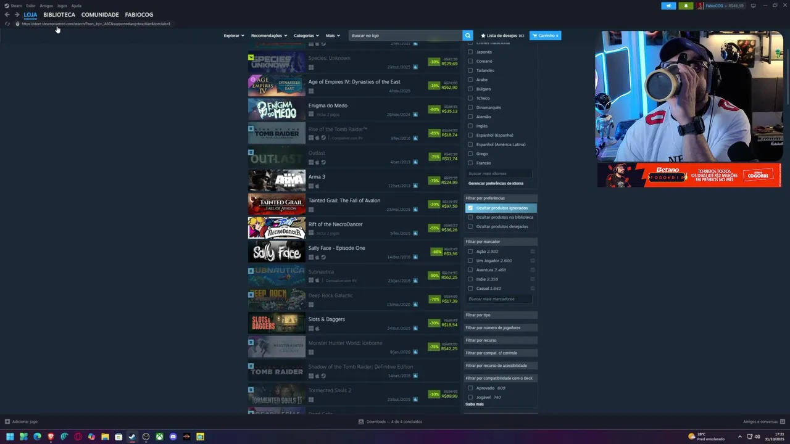Open the Discord taskbar icon
Viewport: 790px width, 444px height.
173,437
